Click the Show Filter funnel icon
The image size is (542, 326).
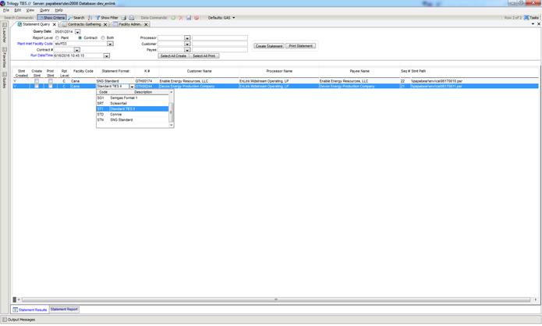point(107,17)
